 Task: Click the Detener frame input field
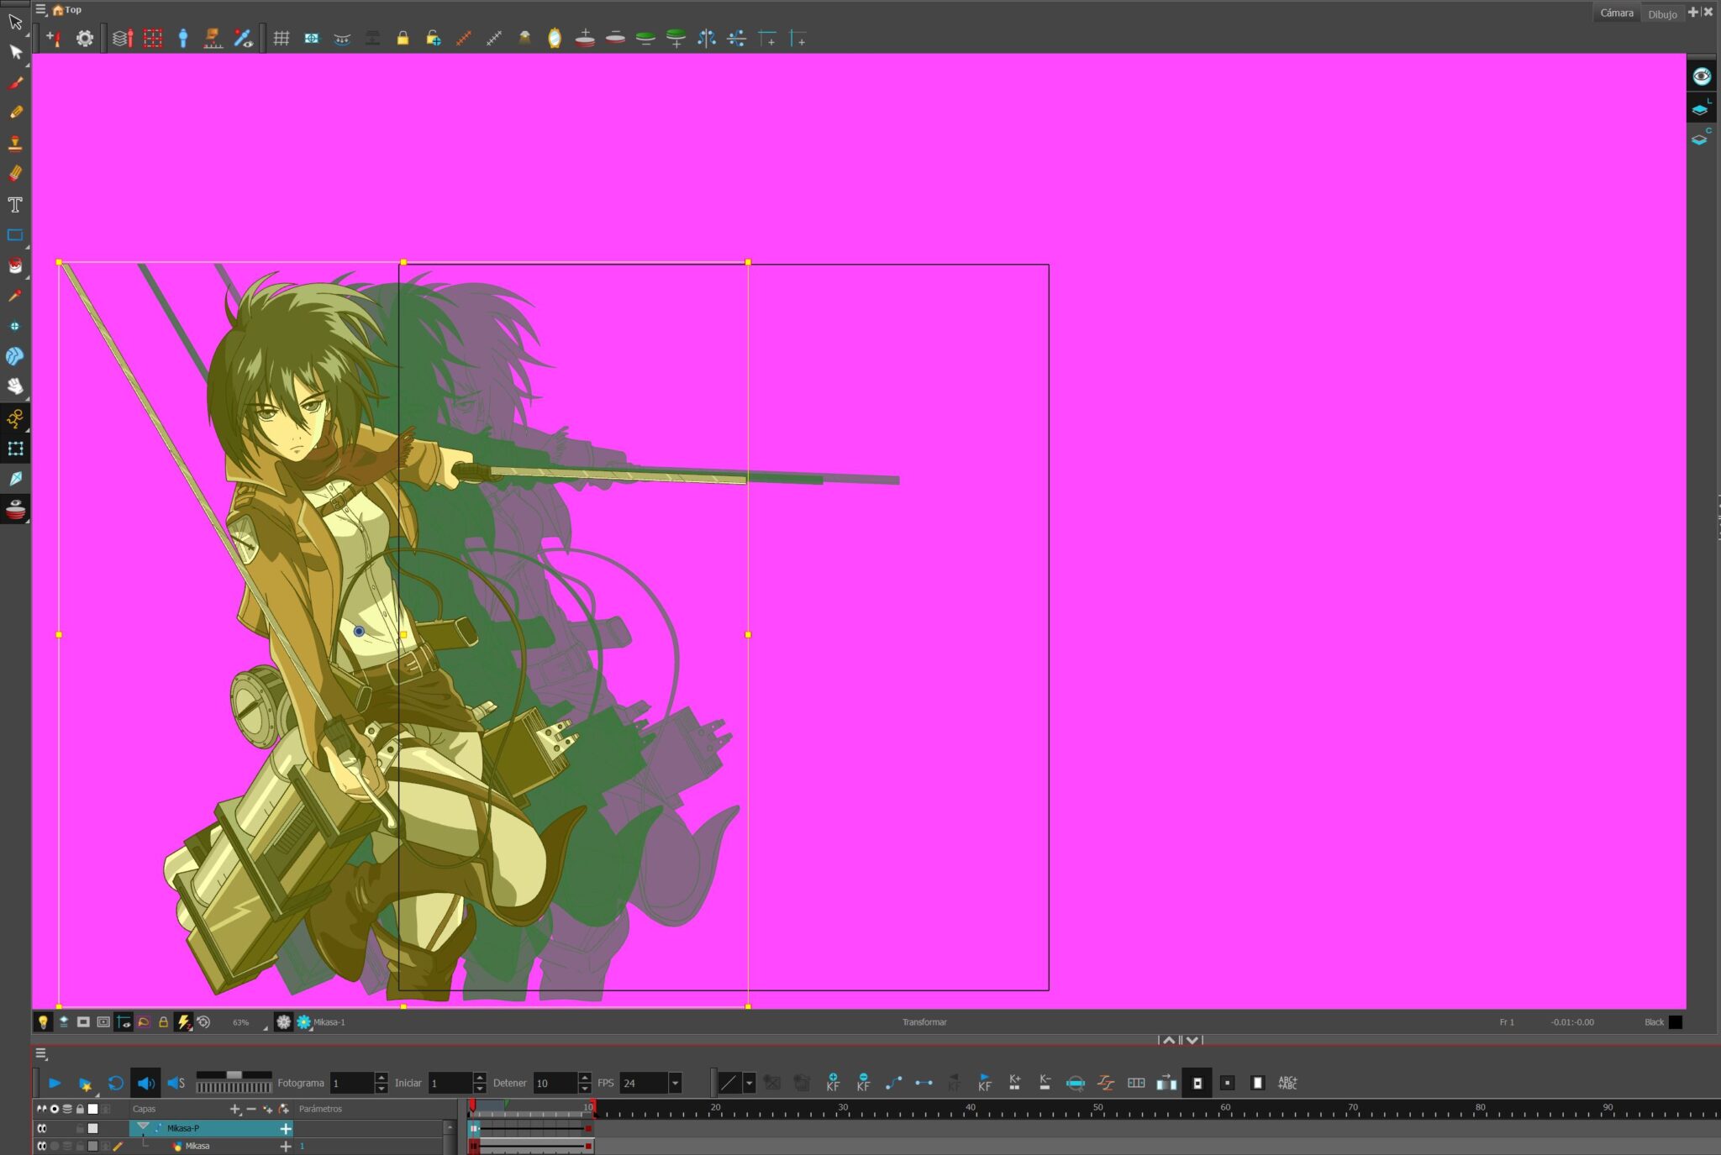[x=555, y=1083]
